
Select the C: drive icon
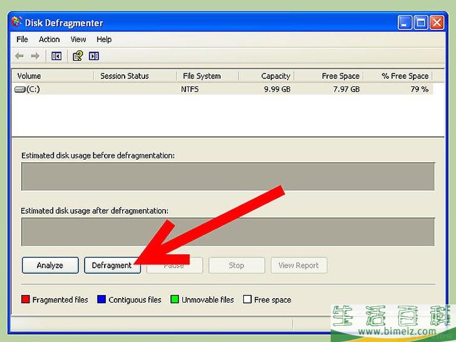click(x=20, y=90)
